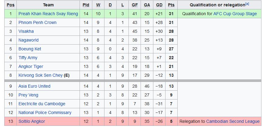
Task: Open the Tiffy Army team page
Action: [x=28, y=58]
